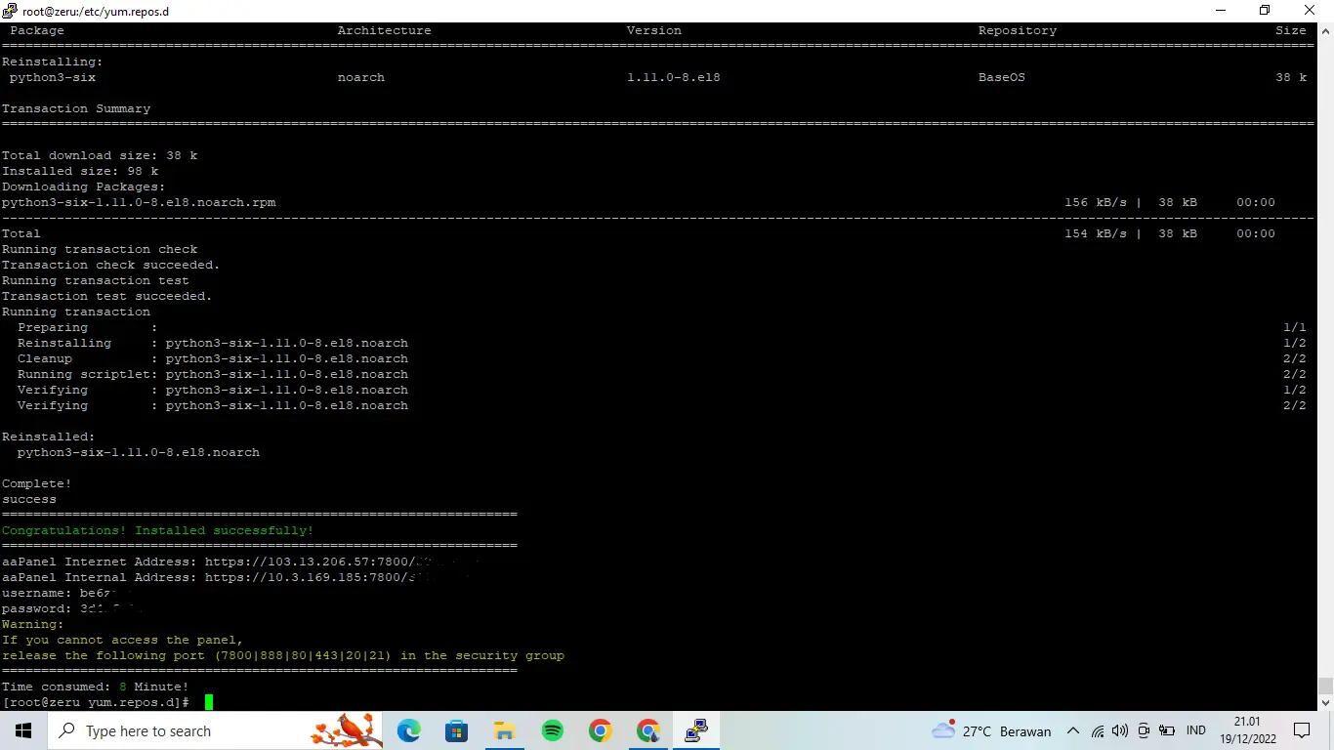Click the green terminal cursor block
Image resolution: width=1334 pixels, height=750 pixels.
pos(209,702)
